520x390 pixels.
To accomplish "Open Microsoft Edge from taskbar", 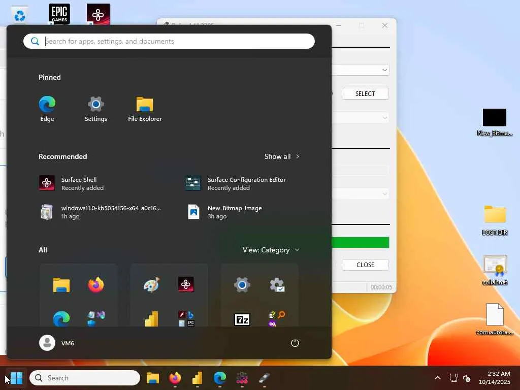I will tap(219, 378).
